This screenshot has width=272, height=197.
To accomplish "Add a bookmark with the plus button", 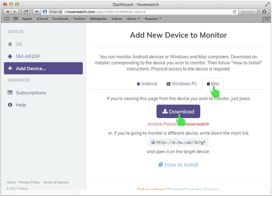I will (37, 12).
